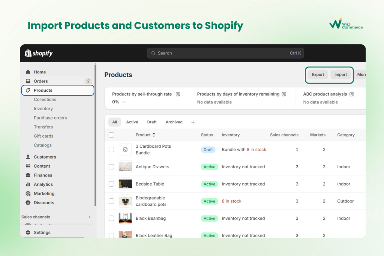Click the Category column header
This screenshot has height=256, width=384.
point(346,135)
